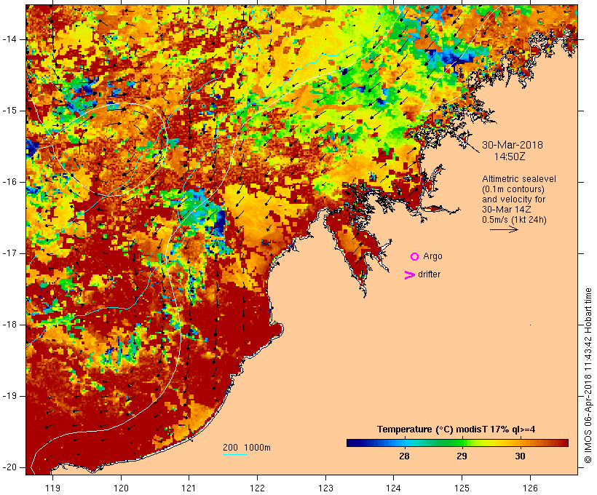Click the magenta Argo circle symbol
Image resolution: width=597 pixels, height=495 pixels.
(x=415, y=257)
